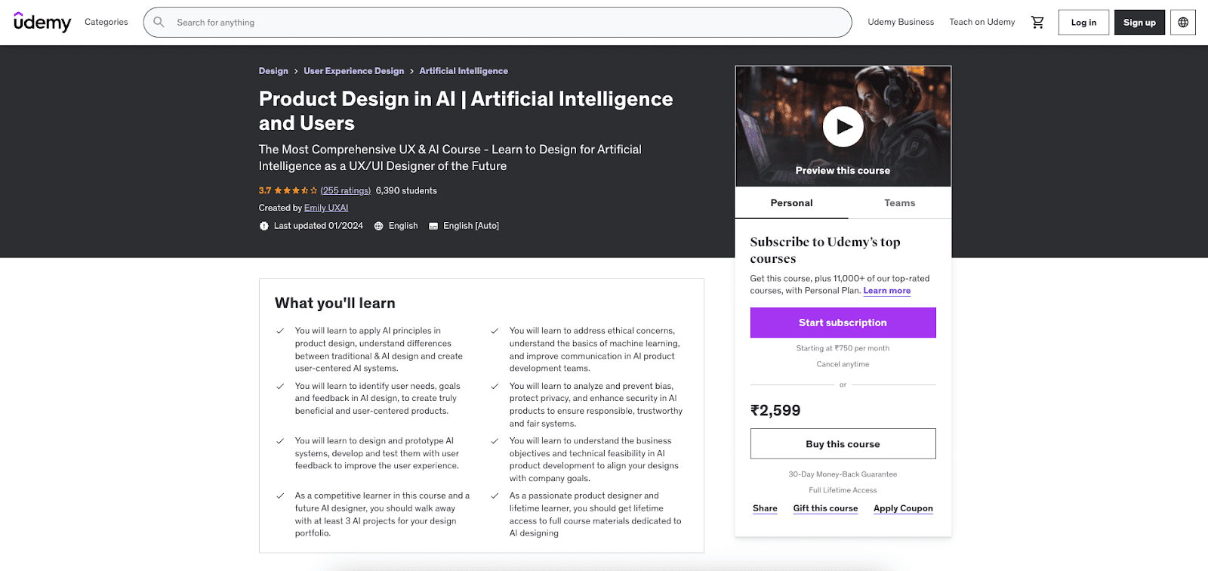Click the star rating icons
Viewport: 1208px width, 571px height.
pyautogui.click(x=296, y=191)
